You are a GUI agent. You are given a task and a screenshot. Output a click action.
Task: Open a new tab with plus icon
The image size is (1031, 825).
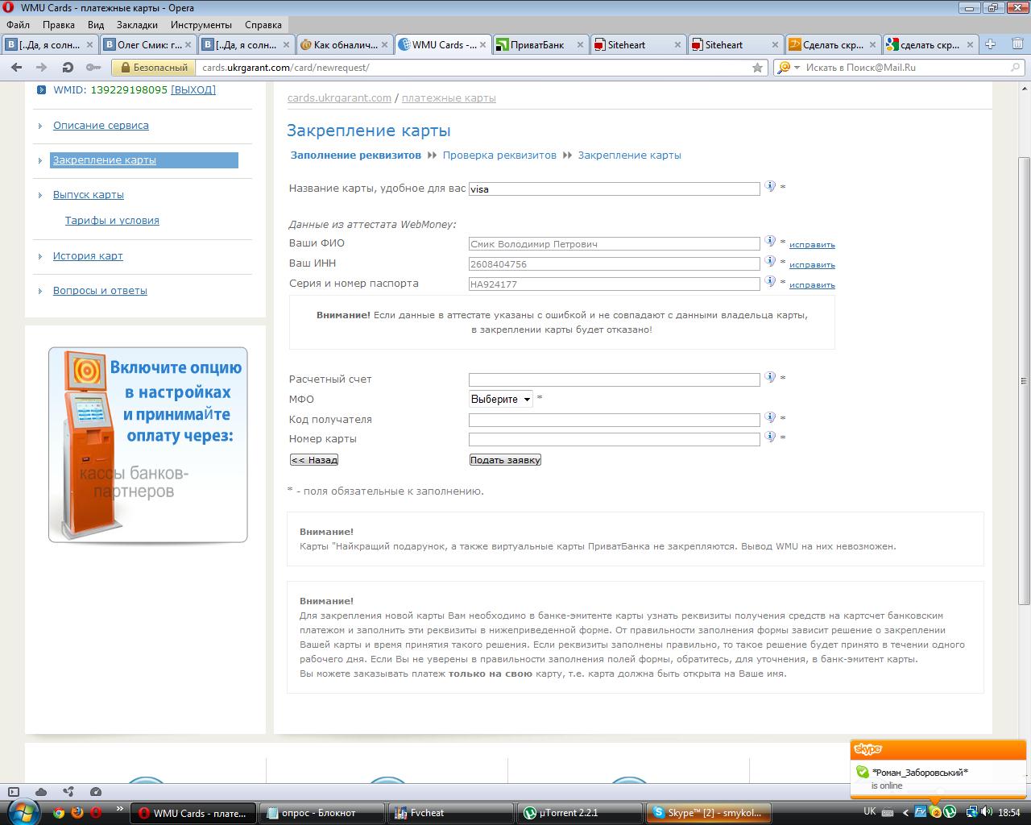991,44
